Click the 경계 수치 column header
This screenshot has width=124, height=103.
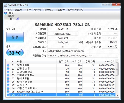[x=89, y=61]
